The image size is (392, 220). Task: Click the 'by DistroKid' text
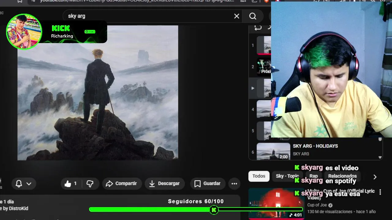[x=15, y=208]
